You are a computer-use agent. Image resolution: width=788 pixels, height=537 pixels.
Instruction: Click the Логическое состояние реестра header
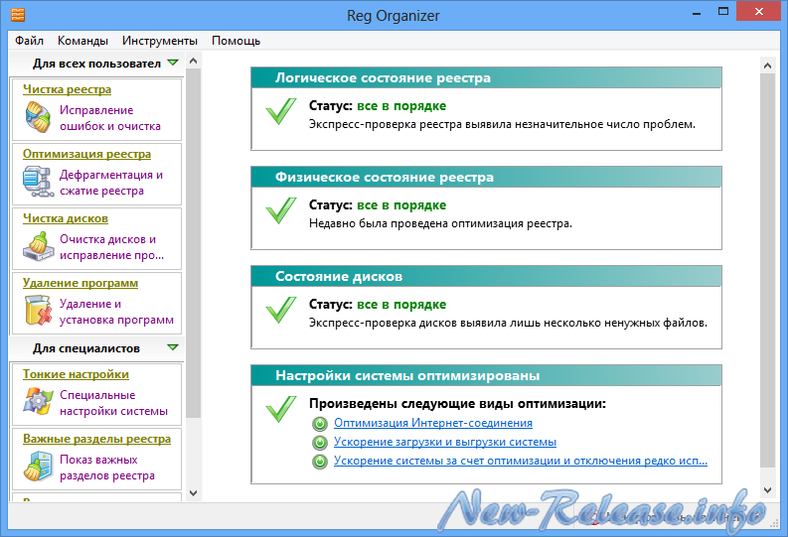tap(487, 77)
